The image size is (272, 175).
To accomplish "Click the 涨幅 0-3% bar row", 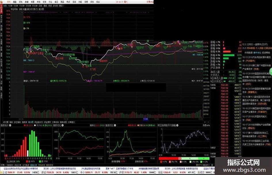I will (x=226, y=52).
